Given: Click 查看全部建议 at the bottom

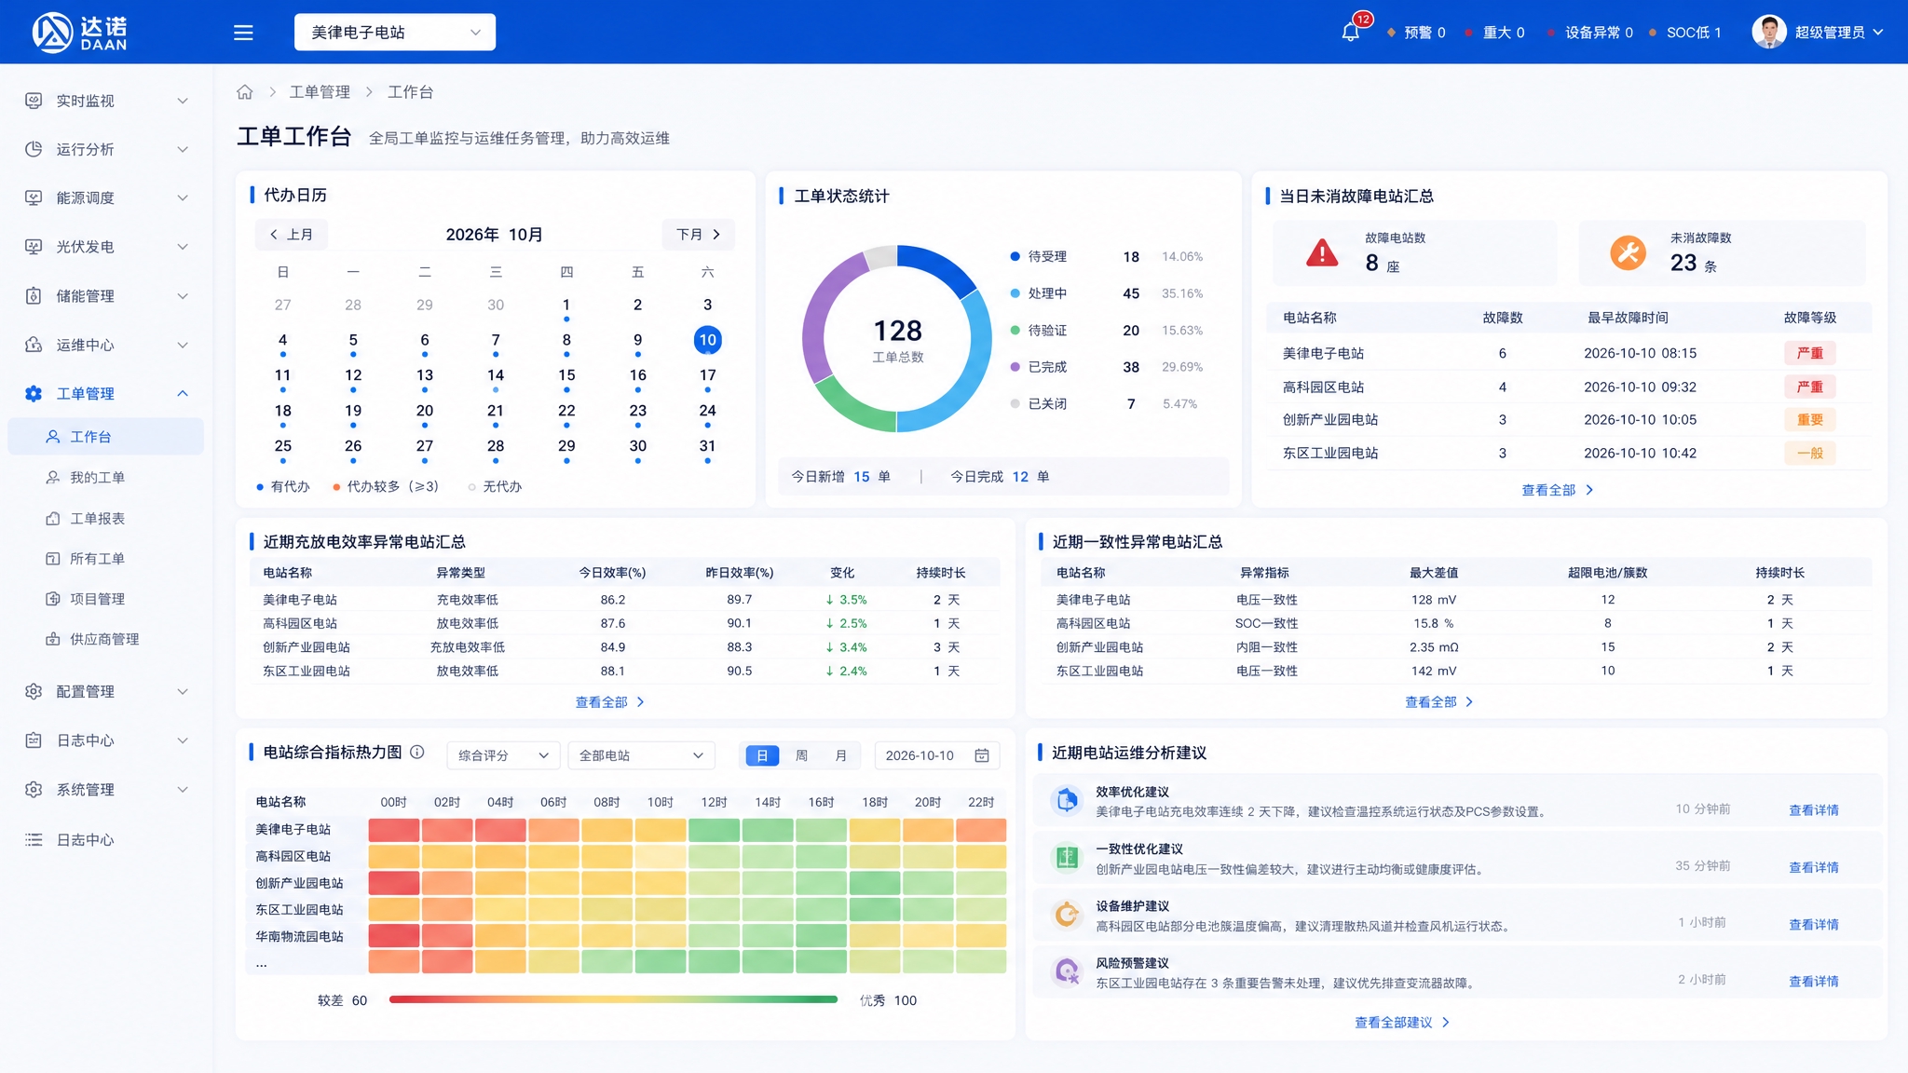Looking at the screenshot, I should (x=1402, y=1023).
